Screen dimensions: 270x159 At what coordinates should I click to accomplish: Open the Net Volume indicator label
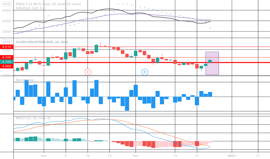pyautogui.click(x=25, y=80)
